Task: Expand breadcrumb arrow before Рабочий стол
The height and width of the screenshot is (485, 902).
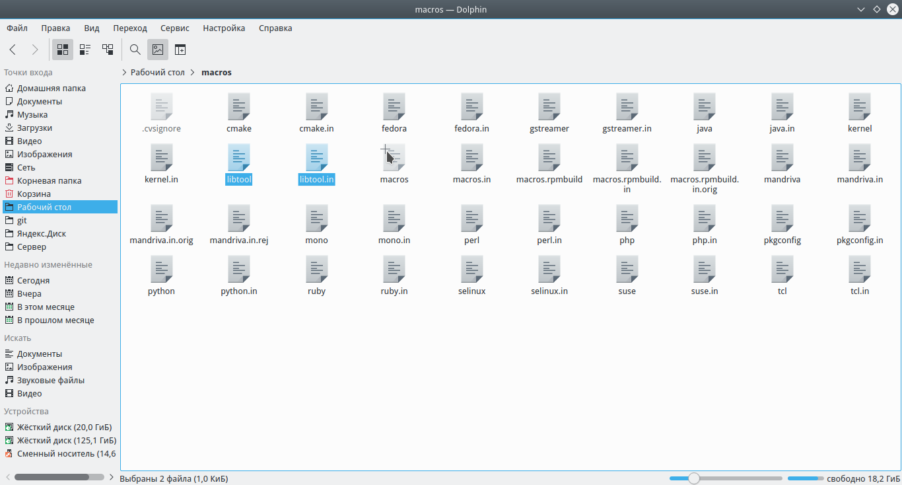Action: point(124,73)
